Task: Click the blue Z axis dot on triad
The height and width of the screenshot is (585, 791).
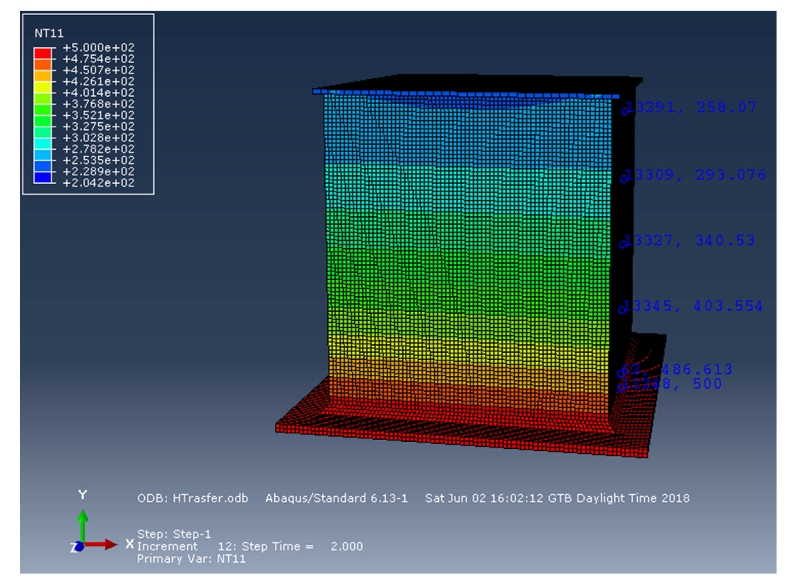Action: click(79, 547)
